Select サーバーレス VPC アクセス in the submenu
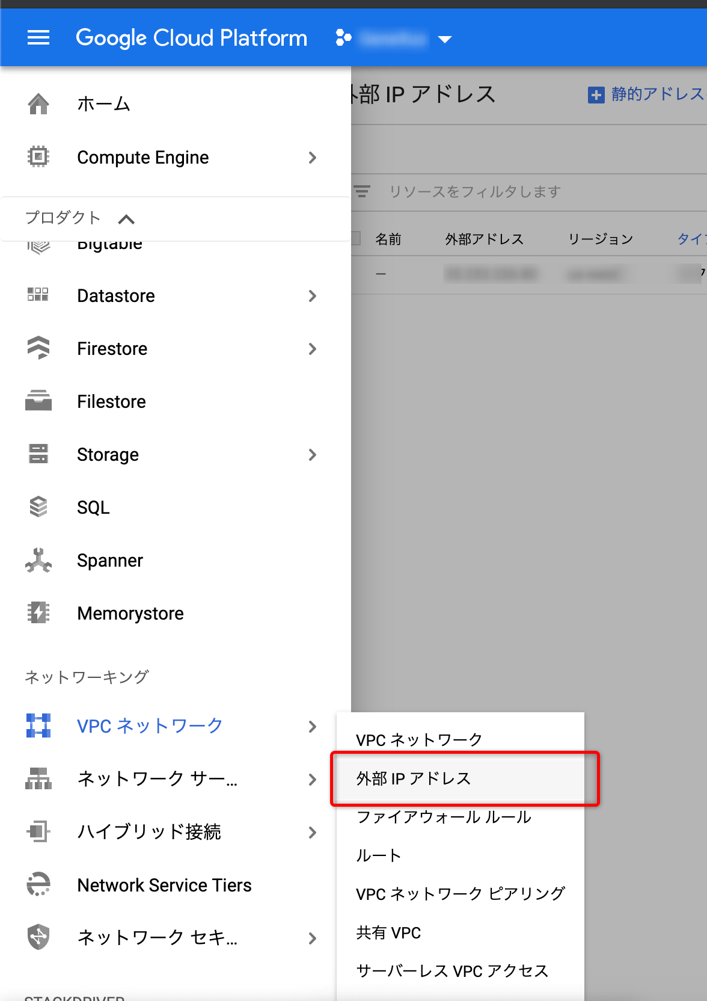The image size is (707, 1001). click(461, 971)
